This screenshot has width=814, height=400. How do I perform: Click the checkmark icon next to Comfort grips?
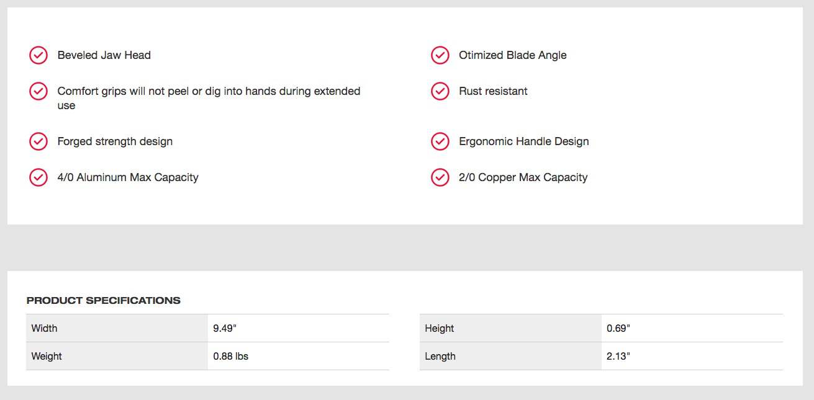click(x=38, y=91)
